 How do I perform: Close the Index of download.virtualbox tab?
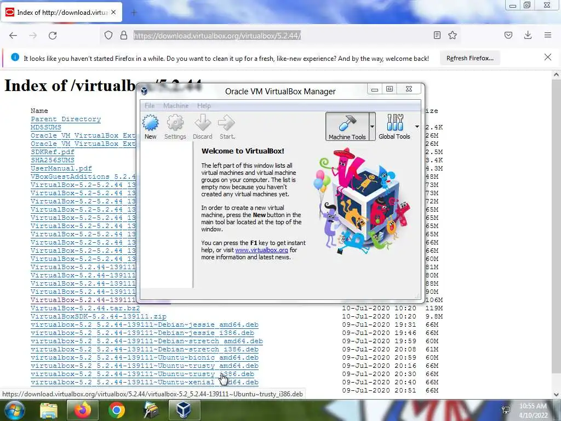click(113, 13)
